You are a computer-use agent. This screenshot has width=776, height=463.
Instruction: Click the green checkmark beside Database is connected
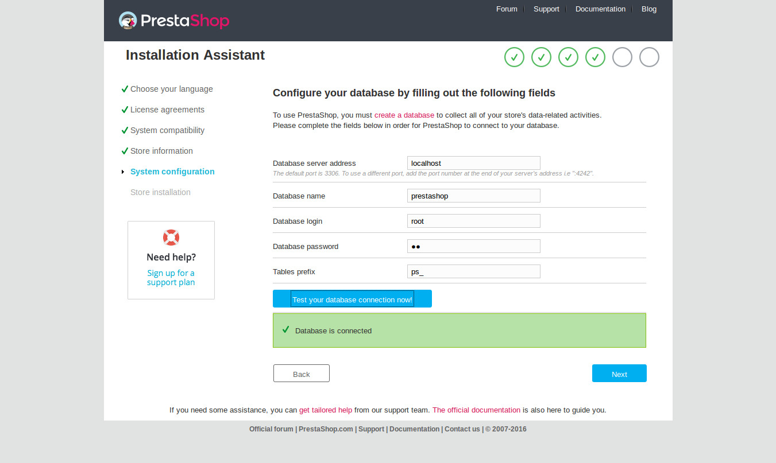pyautogui.click(x=285, y=330)
